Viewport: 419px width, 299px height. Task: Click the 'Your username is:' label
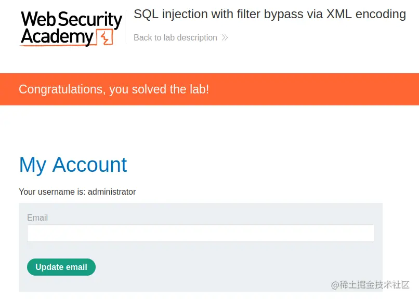(52, 192)
